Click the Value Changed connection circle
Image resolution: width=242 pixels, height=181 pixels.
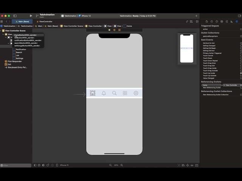[x=241, y=78]
